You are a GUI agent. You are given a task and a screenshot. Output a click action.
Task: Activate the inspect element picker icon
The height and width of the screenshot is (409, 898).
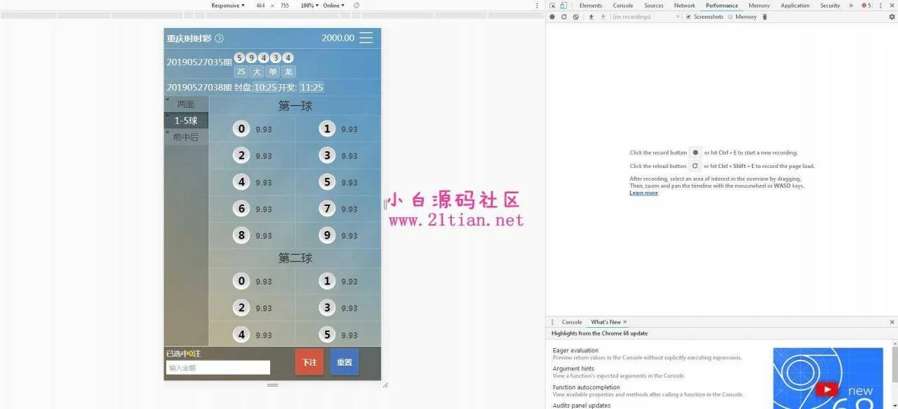tap(553, 6)
